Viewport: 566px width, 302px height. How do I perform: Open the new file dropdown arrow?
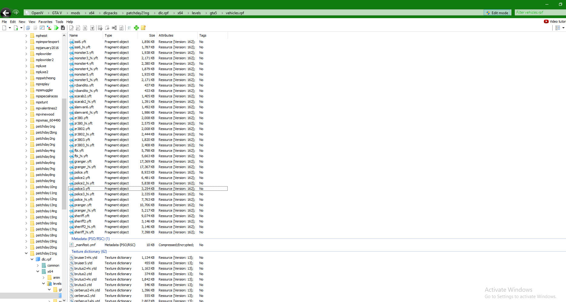[10, 28]
